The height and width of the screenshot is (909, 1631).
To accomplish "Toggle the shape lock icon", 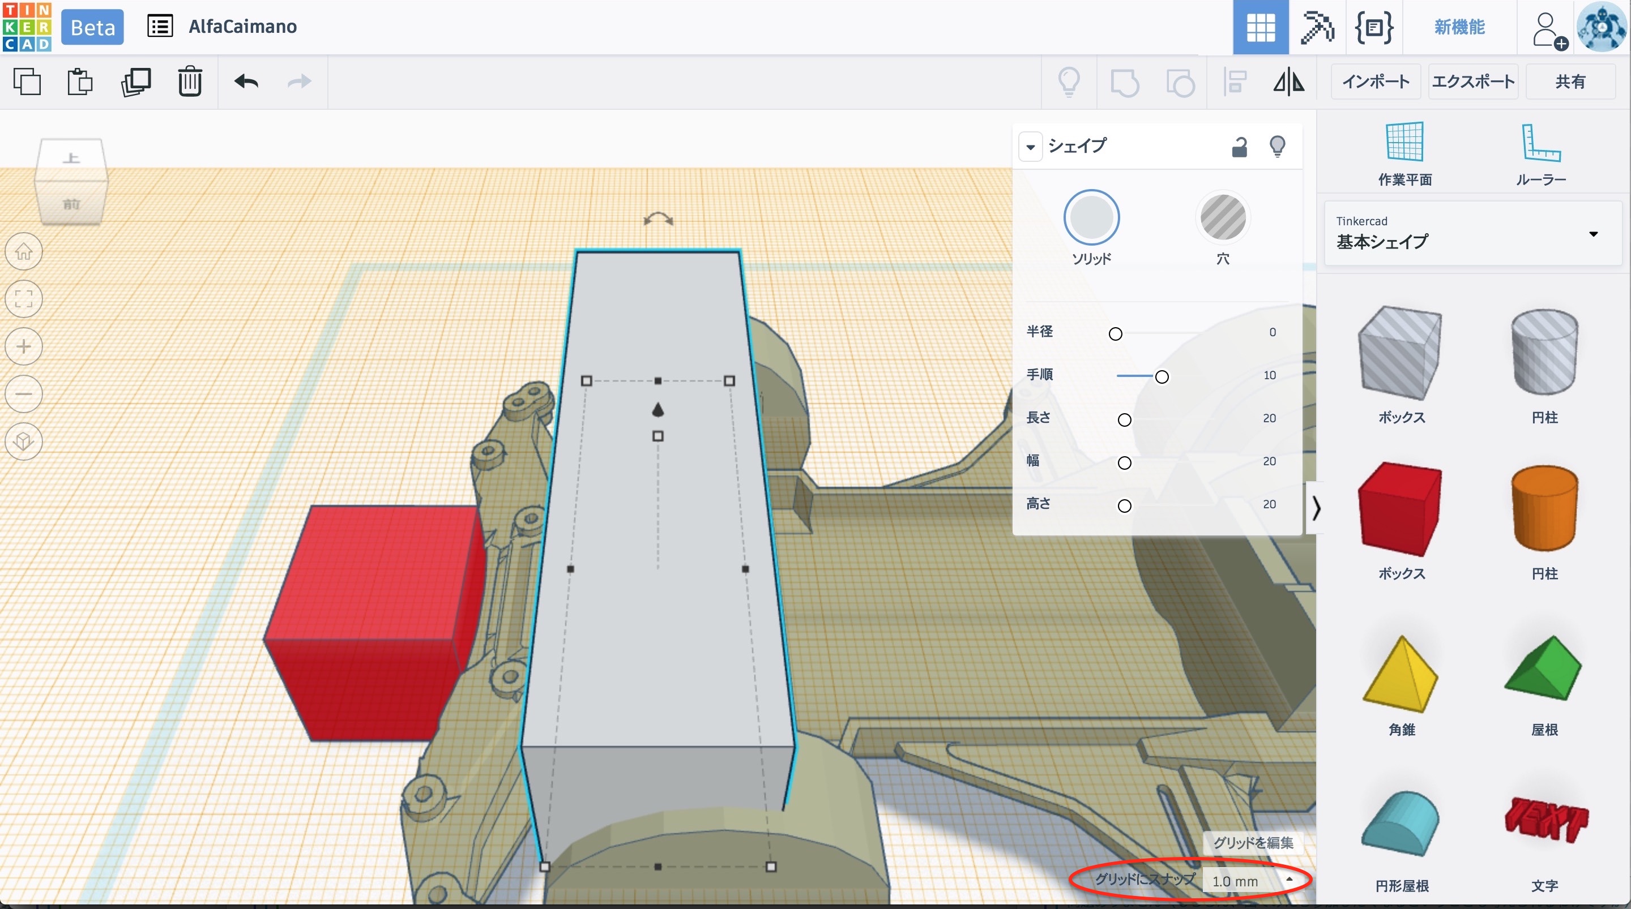I will [1239, 147].
